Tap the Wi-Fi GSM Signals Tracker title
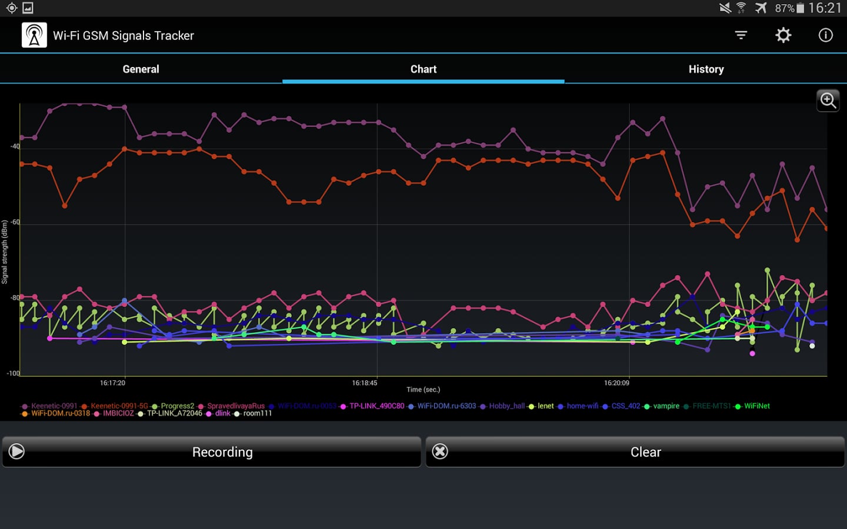The image size is (847, 529). tap(124, 35)
